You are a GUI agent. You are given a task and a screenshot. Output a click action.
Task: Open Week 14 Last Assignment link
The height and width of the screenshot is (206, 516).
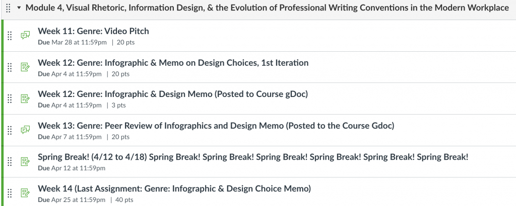(x=174, y=188)
